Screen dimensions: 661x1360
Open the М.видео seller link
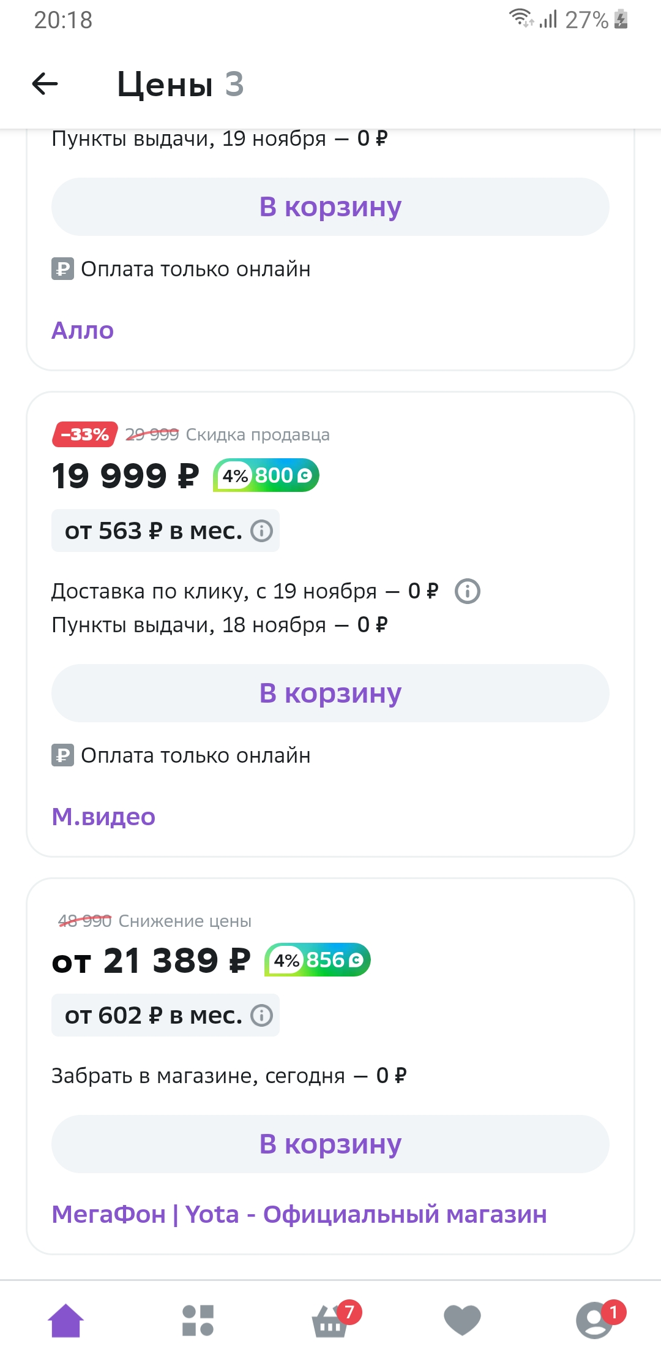(x=103, y=817)
